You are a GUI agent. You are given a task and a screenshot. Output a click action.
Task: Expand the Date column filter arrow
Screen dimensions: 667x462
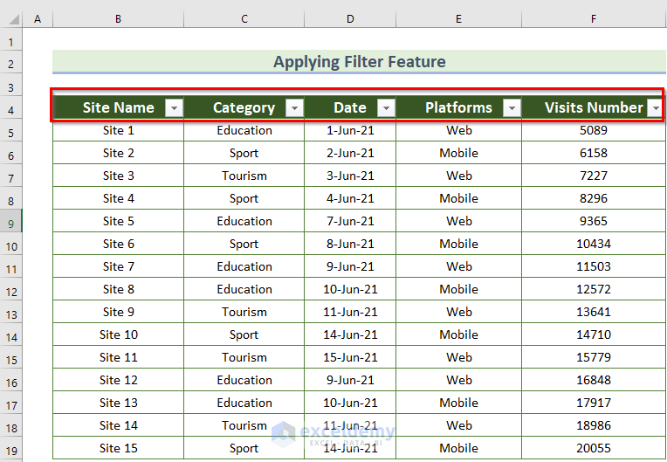tap(386, 108)
